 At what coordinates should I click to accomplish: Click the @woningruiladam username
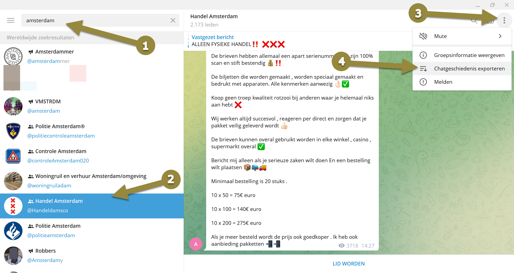[x=49, y=185]
